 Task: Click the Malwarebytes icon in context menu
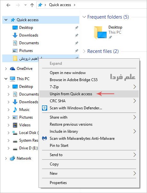tap(44, 138)
